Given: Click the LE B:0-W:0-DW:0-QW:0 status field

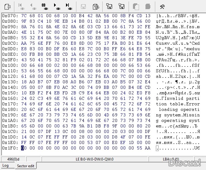Looking at the screenshot, I should [94, 159].
